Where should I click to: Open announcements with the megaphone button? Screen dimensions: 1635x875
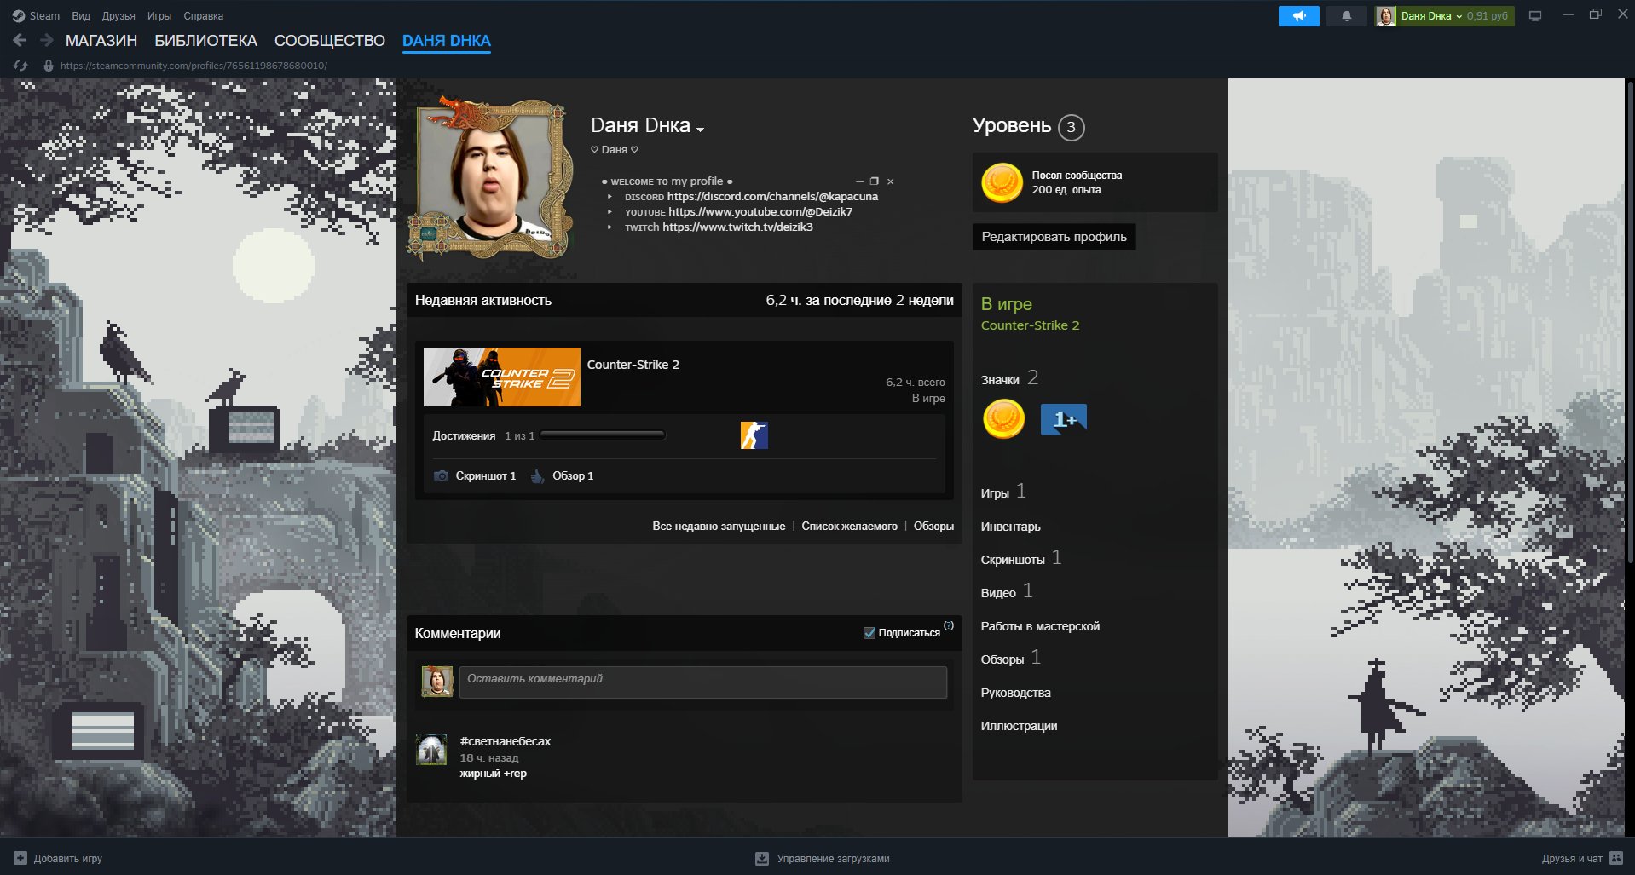(1298, 16)
